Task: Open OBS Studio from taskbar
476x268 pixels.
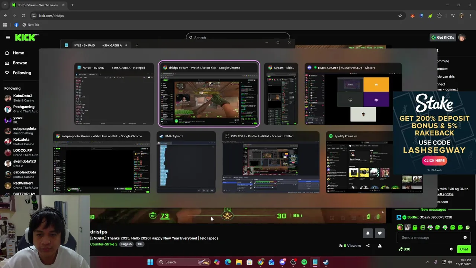Action: (293, 262)
